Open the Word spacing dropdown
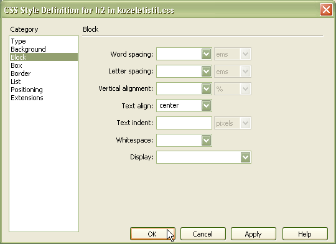336x244 pixels. [x=206, y=54]
